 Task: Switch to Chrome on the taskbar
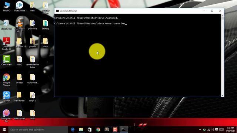pos(98,130)
